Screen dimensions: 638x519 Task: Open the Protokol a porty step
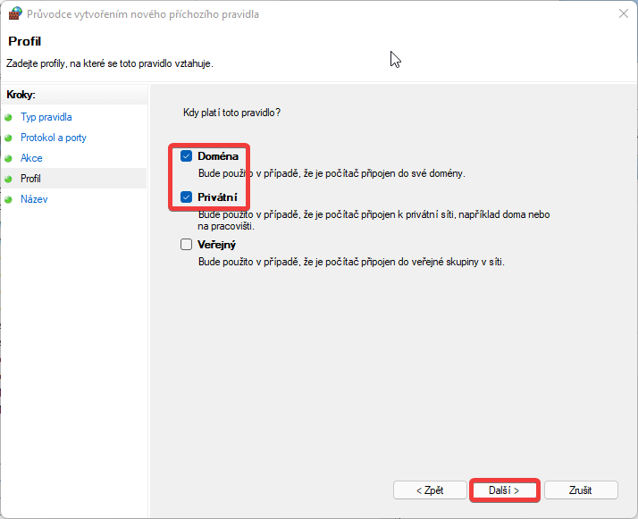click(54, 138)
